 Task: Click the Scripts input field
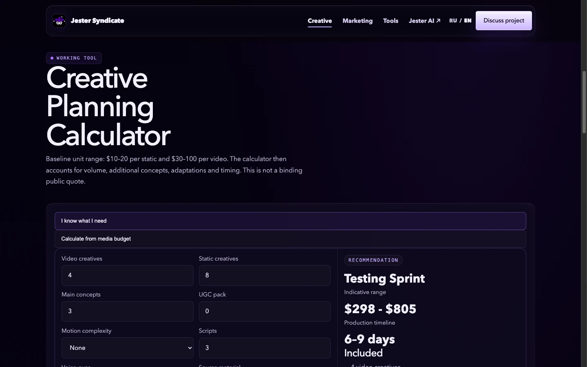point(265,348)
